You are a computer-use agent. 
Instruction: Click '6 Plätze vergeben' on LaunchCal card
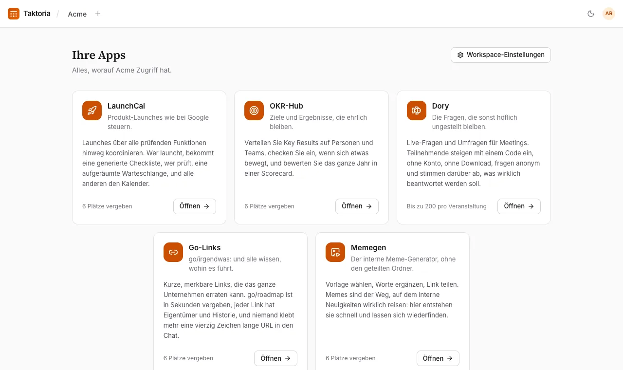tap(107, 206)
